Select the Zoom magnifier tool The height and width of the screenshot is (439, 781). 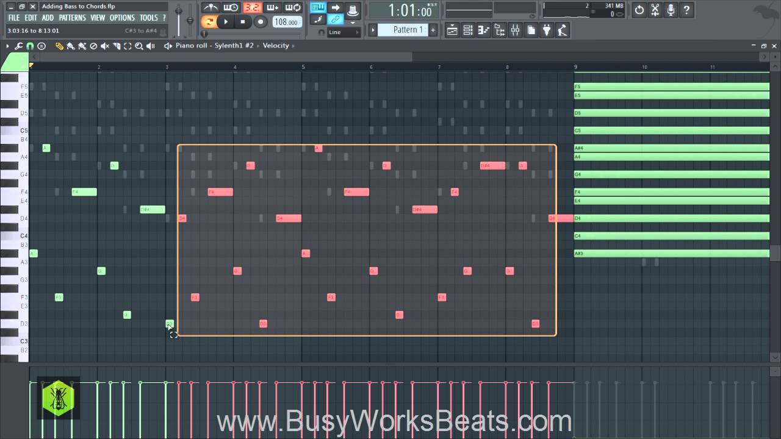(x=139, y=46)
